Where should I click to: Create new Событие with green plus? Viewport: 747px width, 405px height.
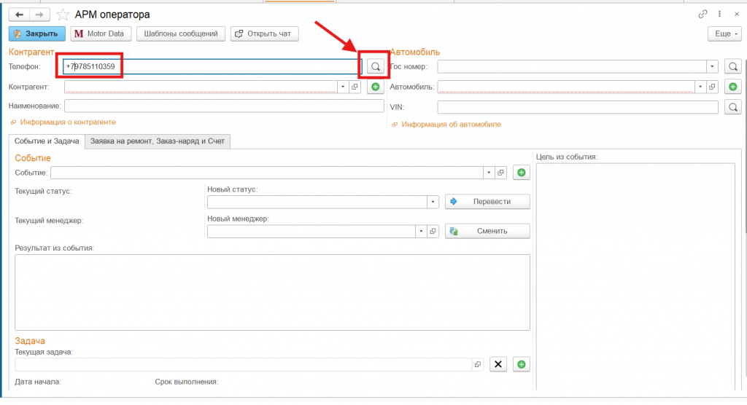(521, 173)
